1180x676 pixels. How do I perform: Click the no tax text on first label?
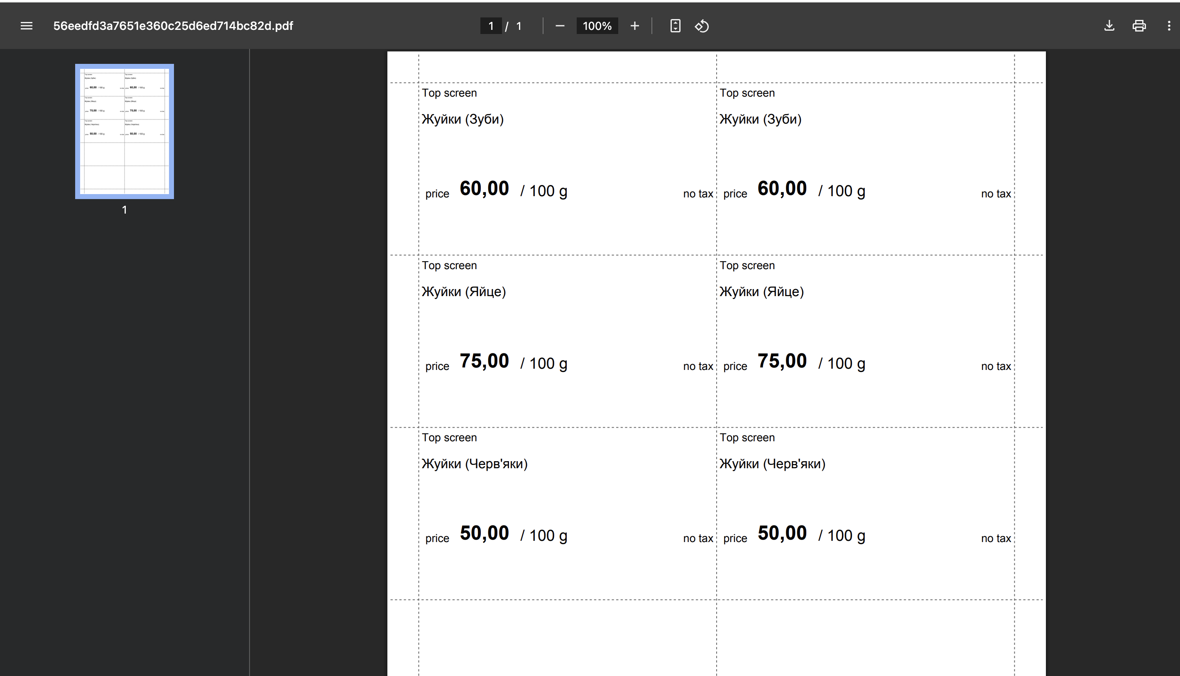[698, 194]
